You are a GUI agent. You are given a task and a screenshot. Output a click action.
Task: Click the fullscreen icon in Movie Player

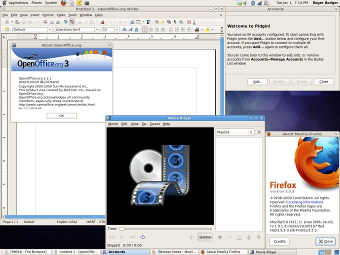point(142,237)
